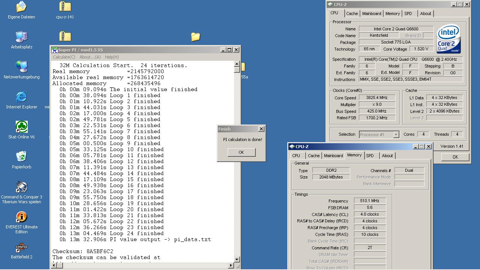This screenshot has height=270, width=480.
Task: Select zip folder icon below cpu-z-141
Action: pyautogui.click(x=65, y=36)
